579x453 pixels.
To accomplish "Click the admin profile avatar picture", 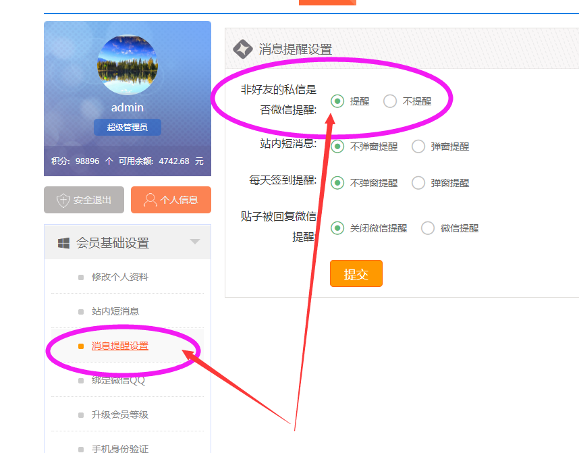I will click(128, 65).
